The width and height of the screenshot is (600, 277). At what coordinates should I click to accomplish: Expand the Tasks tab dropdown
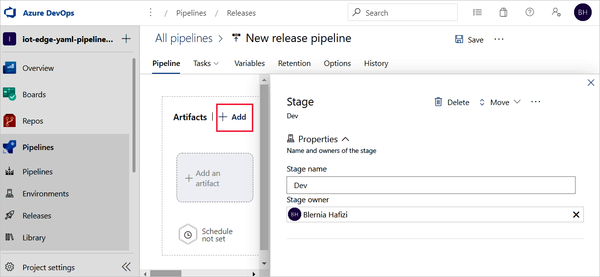206,64
